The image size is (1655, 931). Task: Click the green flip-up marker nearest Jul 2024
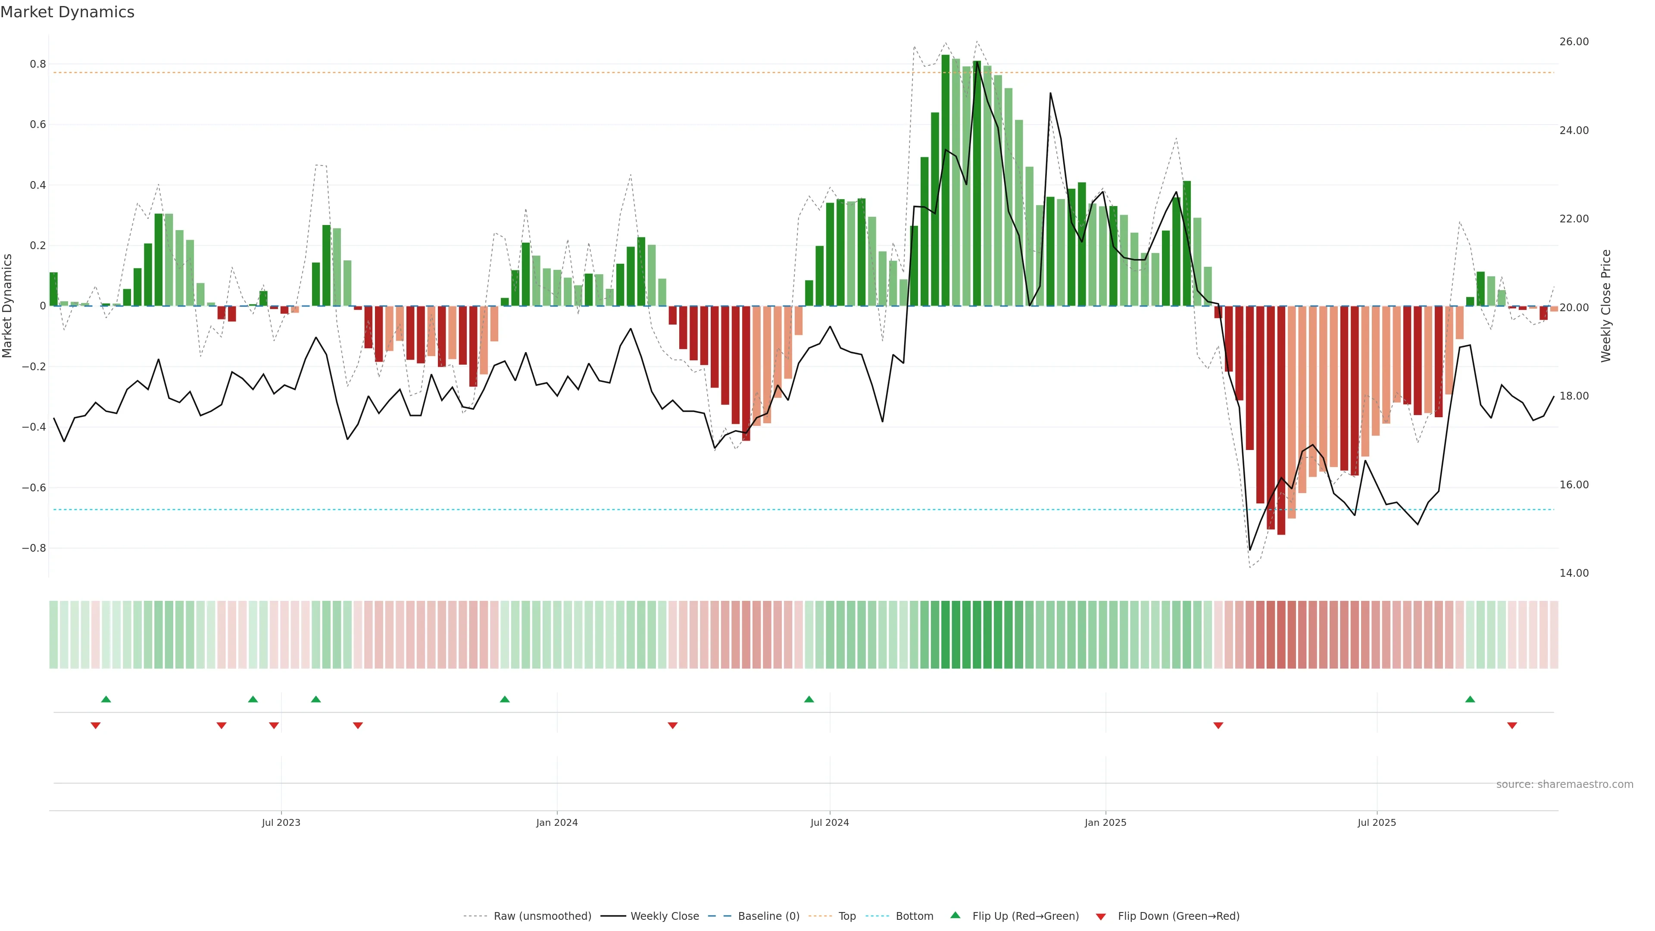pyautogui.click(x=809, y=699)
